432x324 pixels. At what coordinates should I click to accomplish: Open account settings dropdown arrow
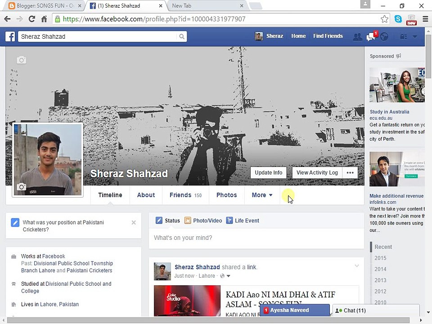pyautogui.click(x=414, y=36)
